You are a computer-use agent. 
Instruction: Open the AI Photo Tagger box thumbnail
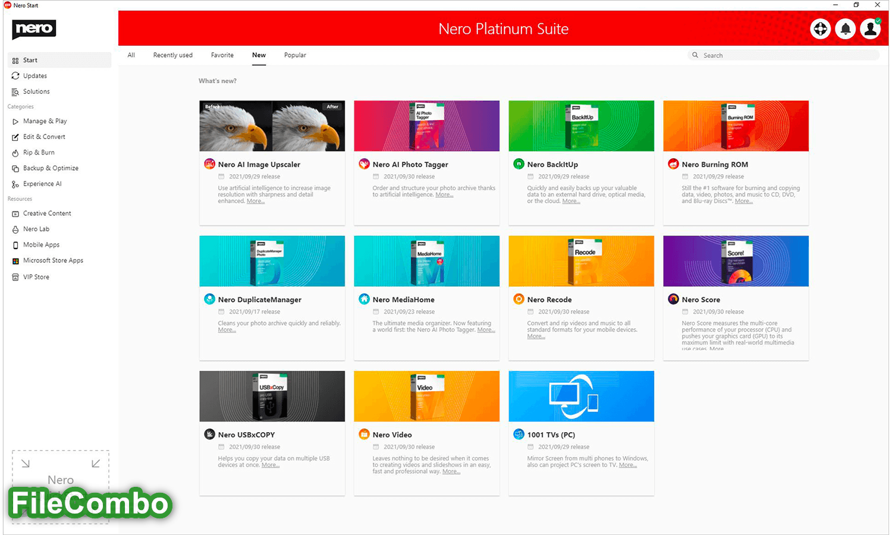pos(426,125)
